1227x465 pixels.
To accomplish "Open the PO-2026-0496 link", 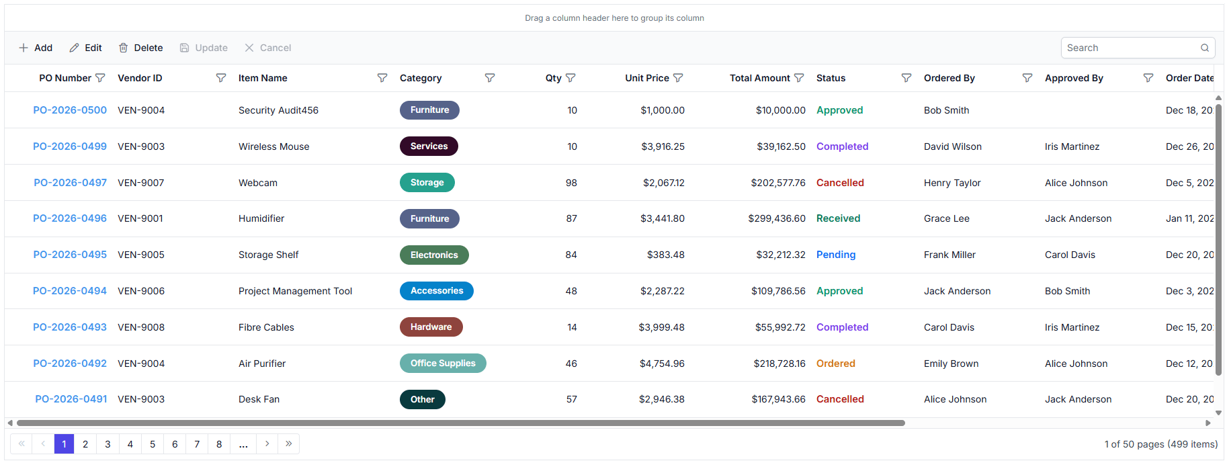I will 70,218.
